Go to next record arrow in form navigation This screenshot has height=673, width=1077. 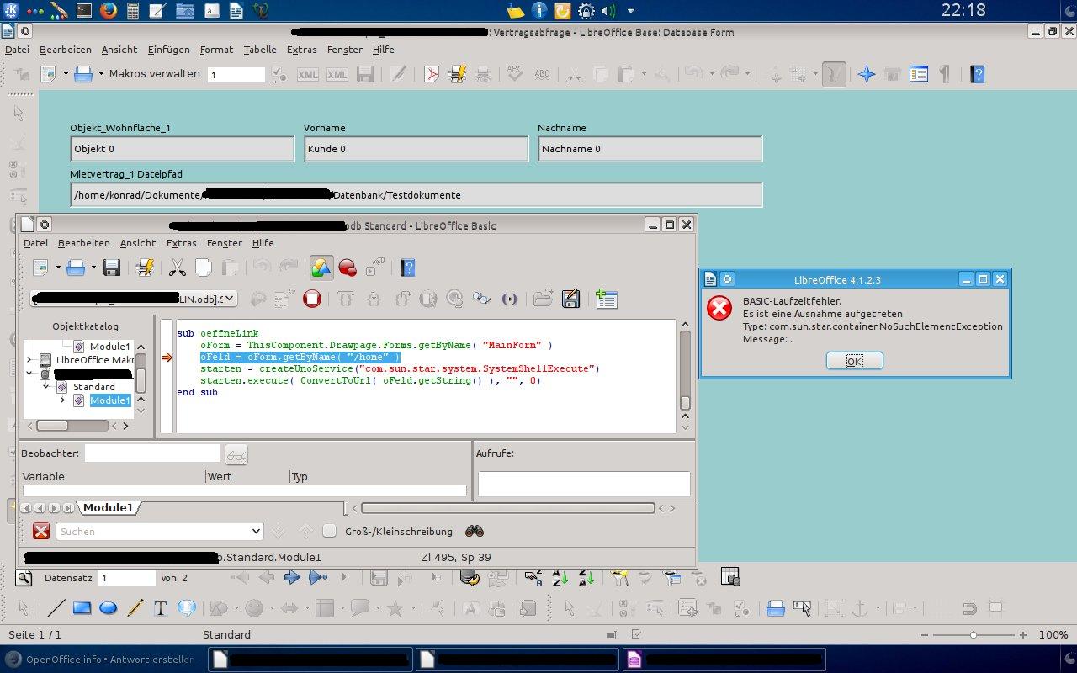pos(292,577)
